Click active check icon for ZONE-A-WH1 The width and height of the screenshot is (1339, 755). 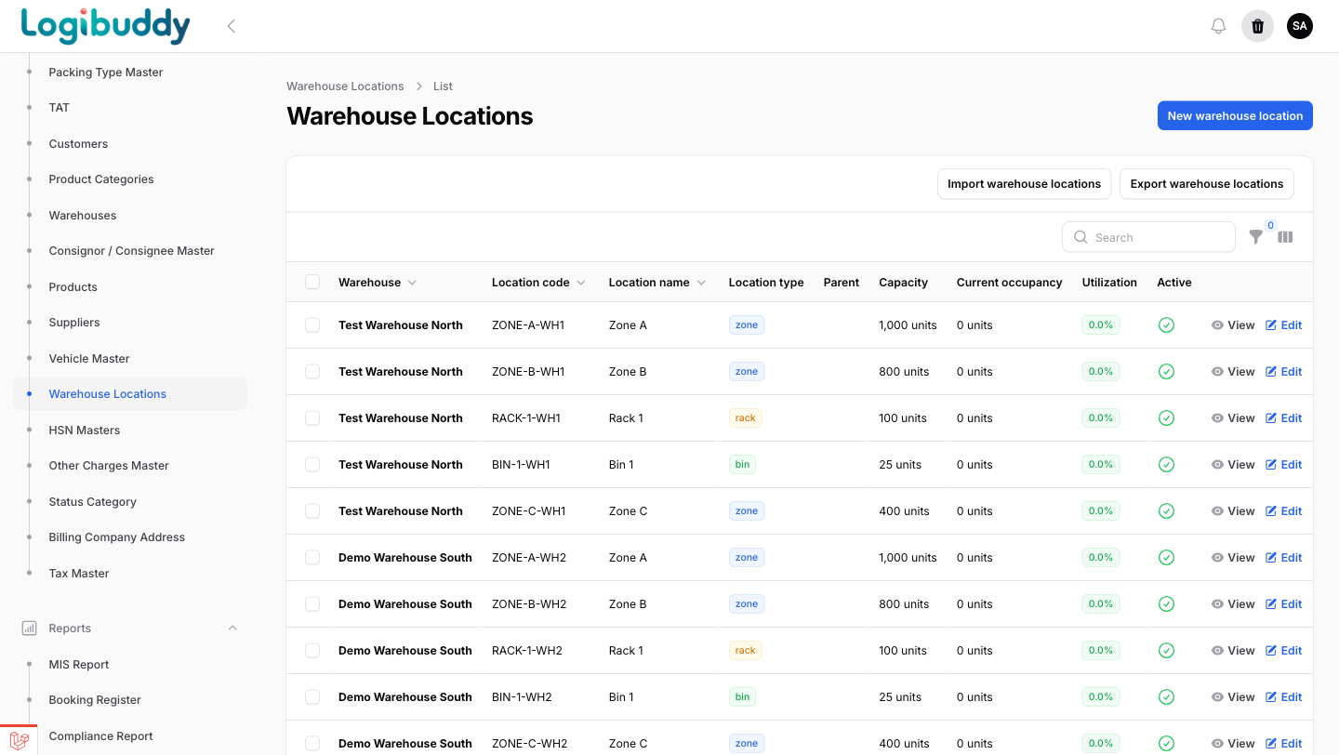pyautogui.click(x=1166, y=325)
